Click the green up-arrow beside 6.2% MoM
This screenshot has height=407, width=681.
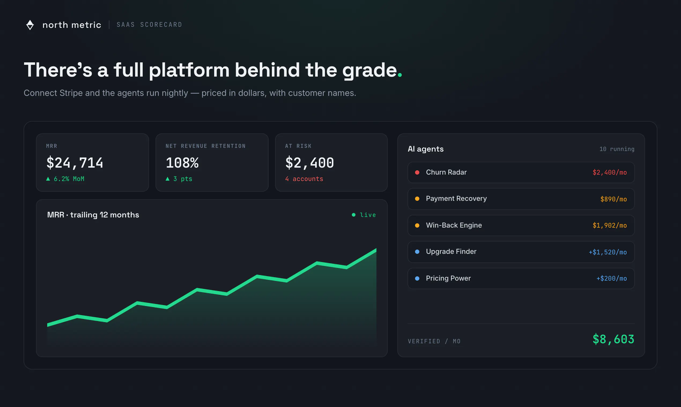pyautogui.click(x=48, y=179)
